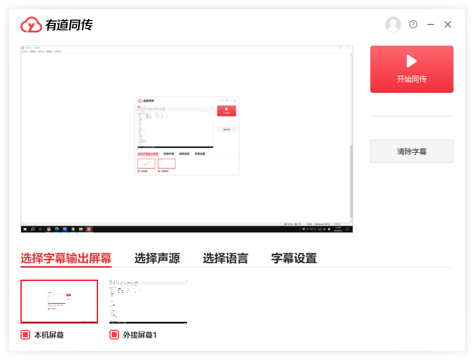Click the user avatar icon
This screenshot has height=360, width=474.
pyautogui.click(x=393, y=24)
